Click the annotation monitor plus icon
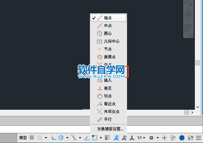203x143 pixels. pos(164,138)
